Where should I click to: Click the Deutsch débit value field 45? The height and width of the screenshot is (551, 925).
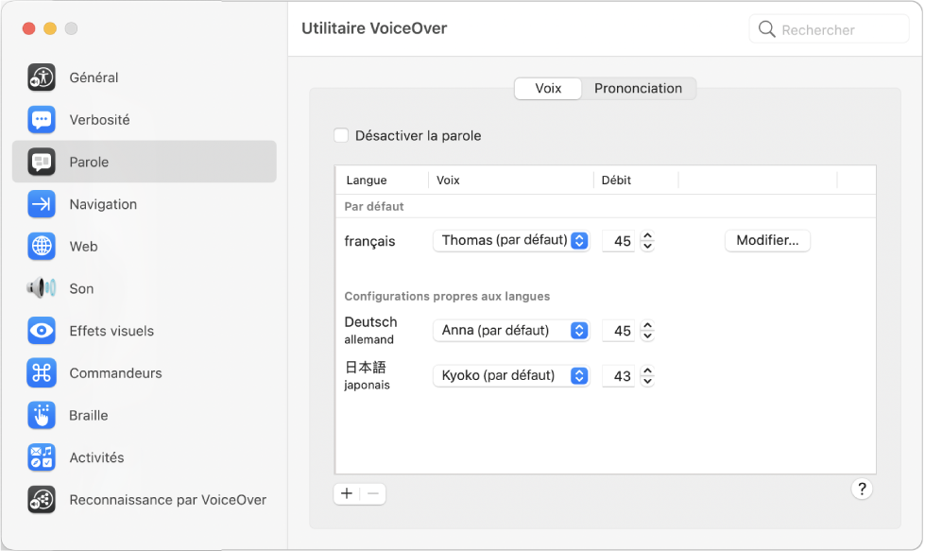click(x=618, y=331)
